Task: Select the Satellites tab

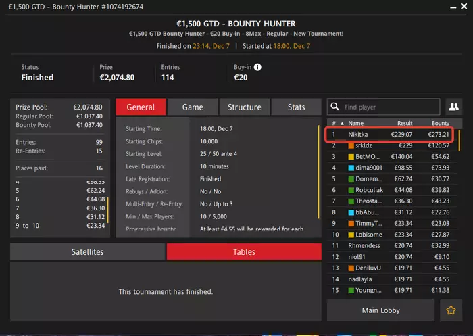Action: (87, 251)
